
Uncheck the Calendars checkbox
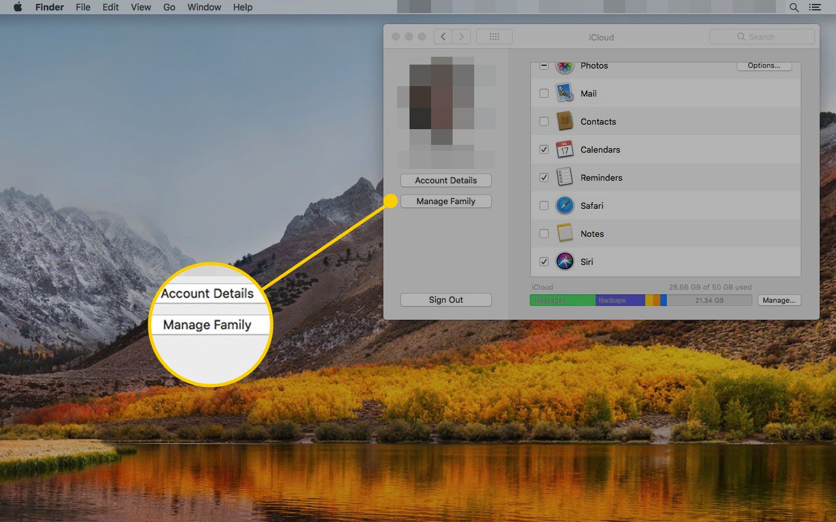tap(544, 149)
